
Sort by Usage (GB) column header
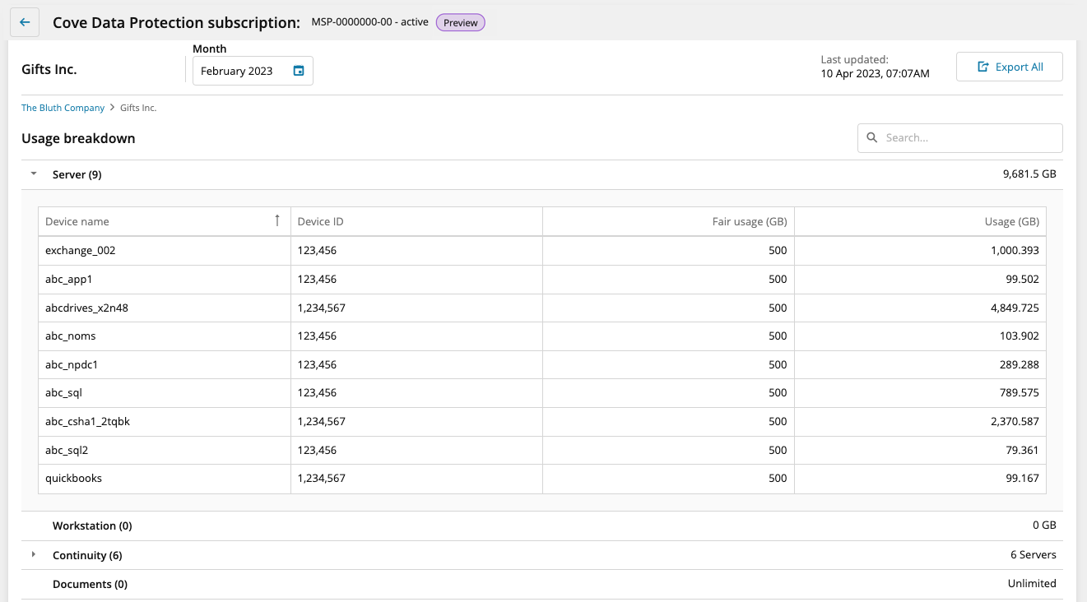click(x=1011, y=221)
